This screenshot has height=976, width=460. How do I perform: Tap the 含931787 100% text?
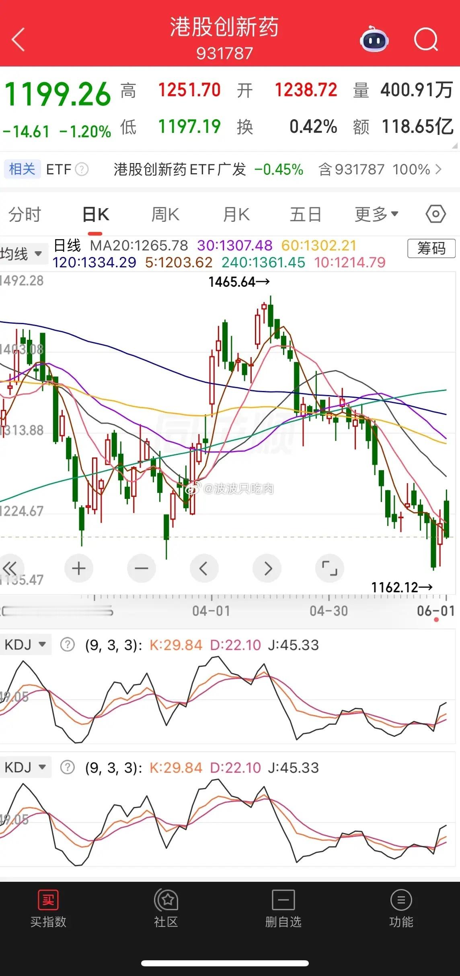coord(374,169)
